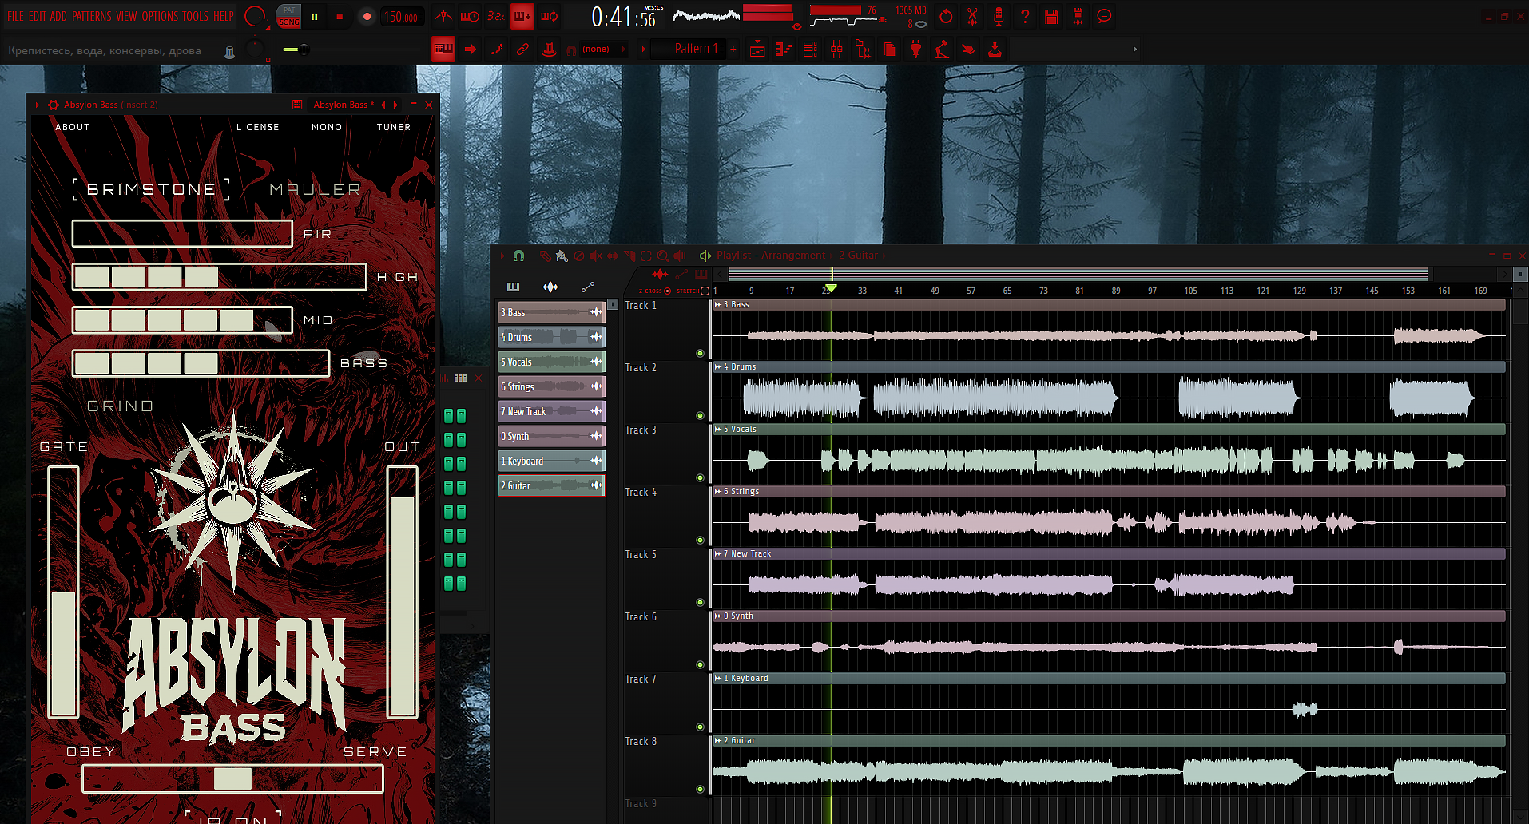
Task: Open the Playlist window options arrow
Action: 502,256
